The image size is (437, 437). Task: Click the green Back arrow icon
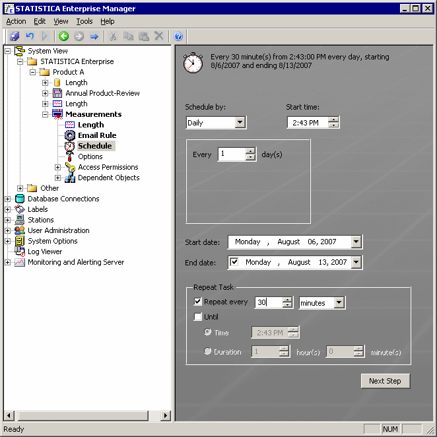pyautogui.click(x=64, y=36)
